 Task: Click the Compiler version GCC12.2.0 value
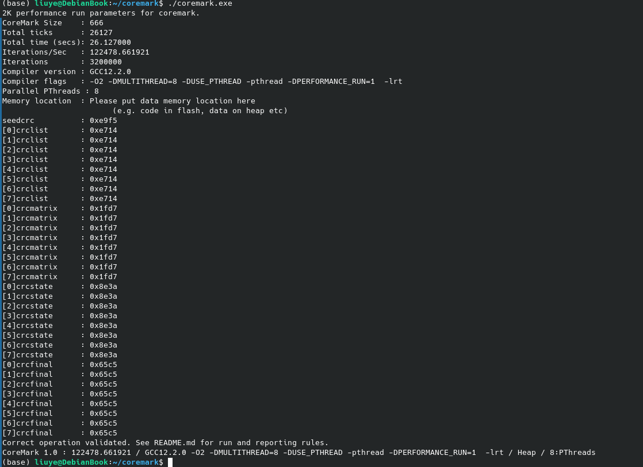pyautogui.click(x=110, y=72)
